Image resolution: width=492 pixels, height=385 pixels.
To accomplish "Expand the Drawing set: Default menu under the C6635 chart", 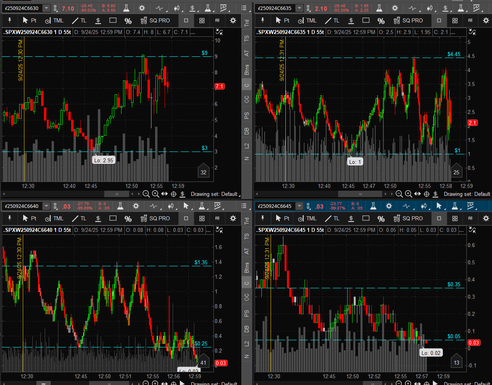I will [x=467, y=194].
